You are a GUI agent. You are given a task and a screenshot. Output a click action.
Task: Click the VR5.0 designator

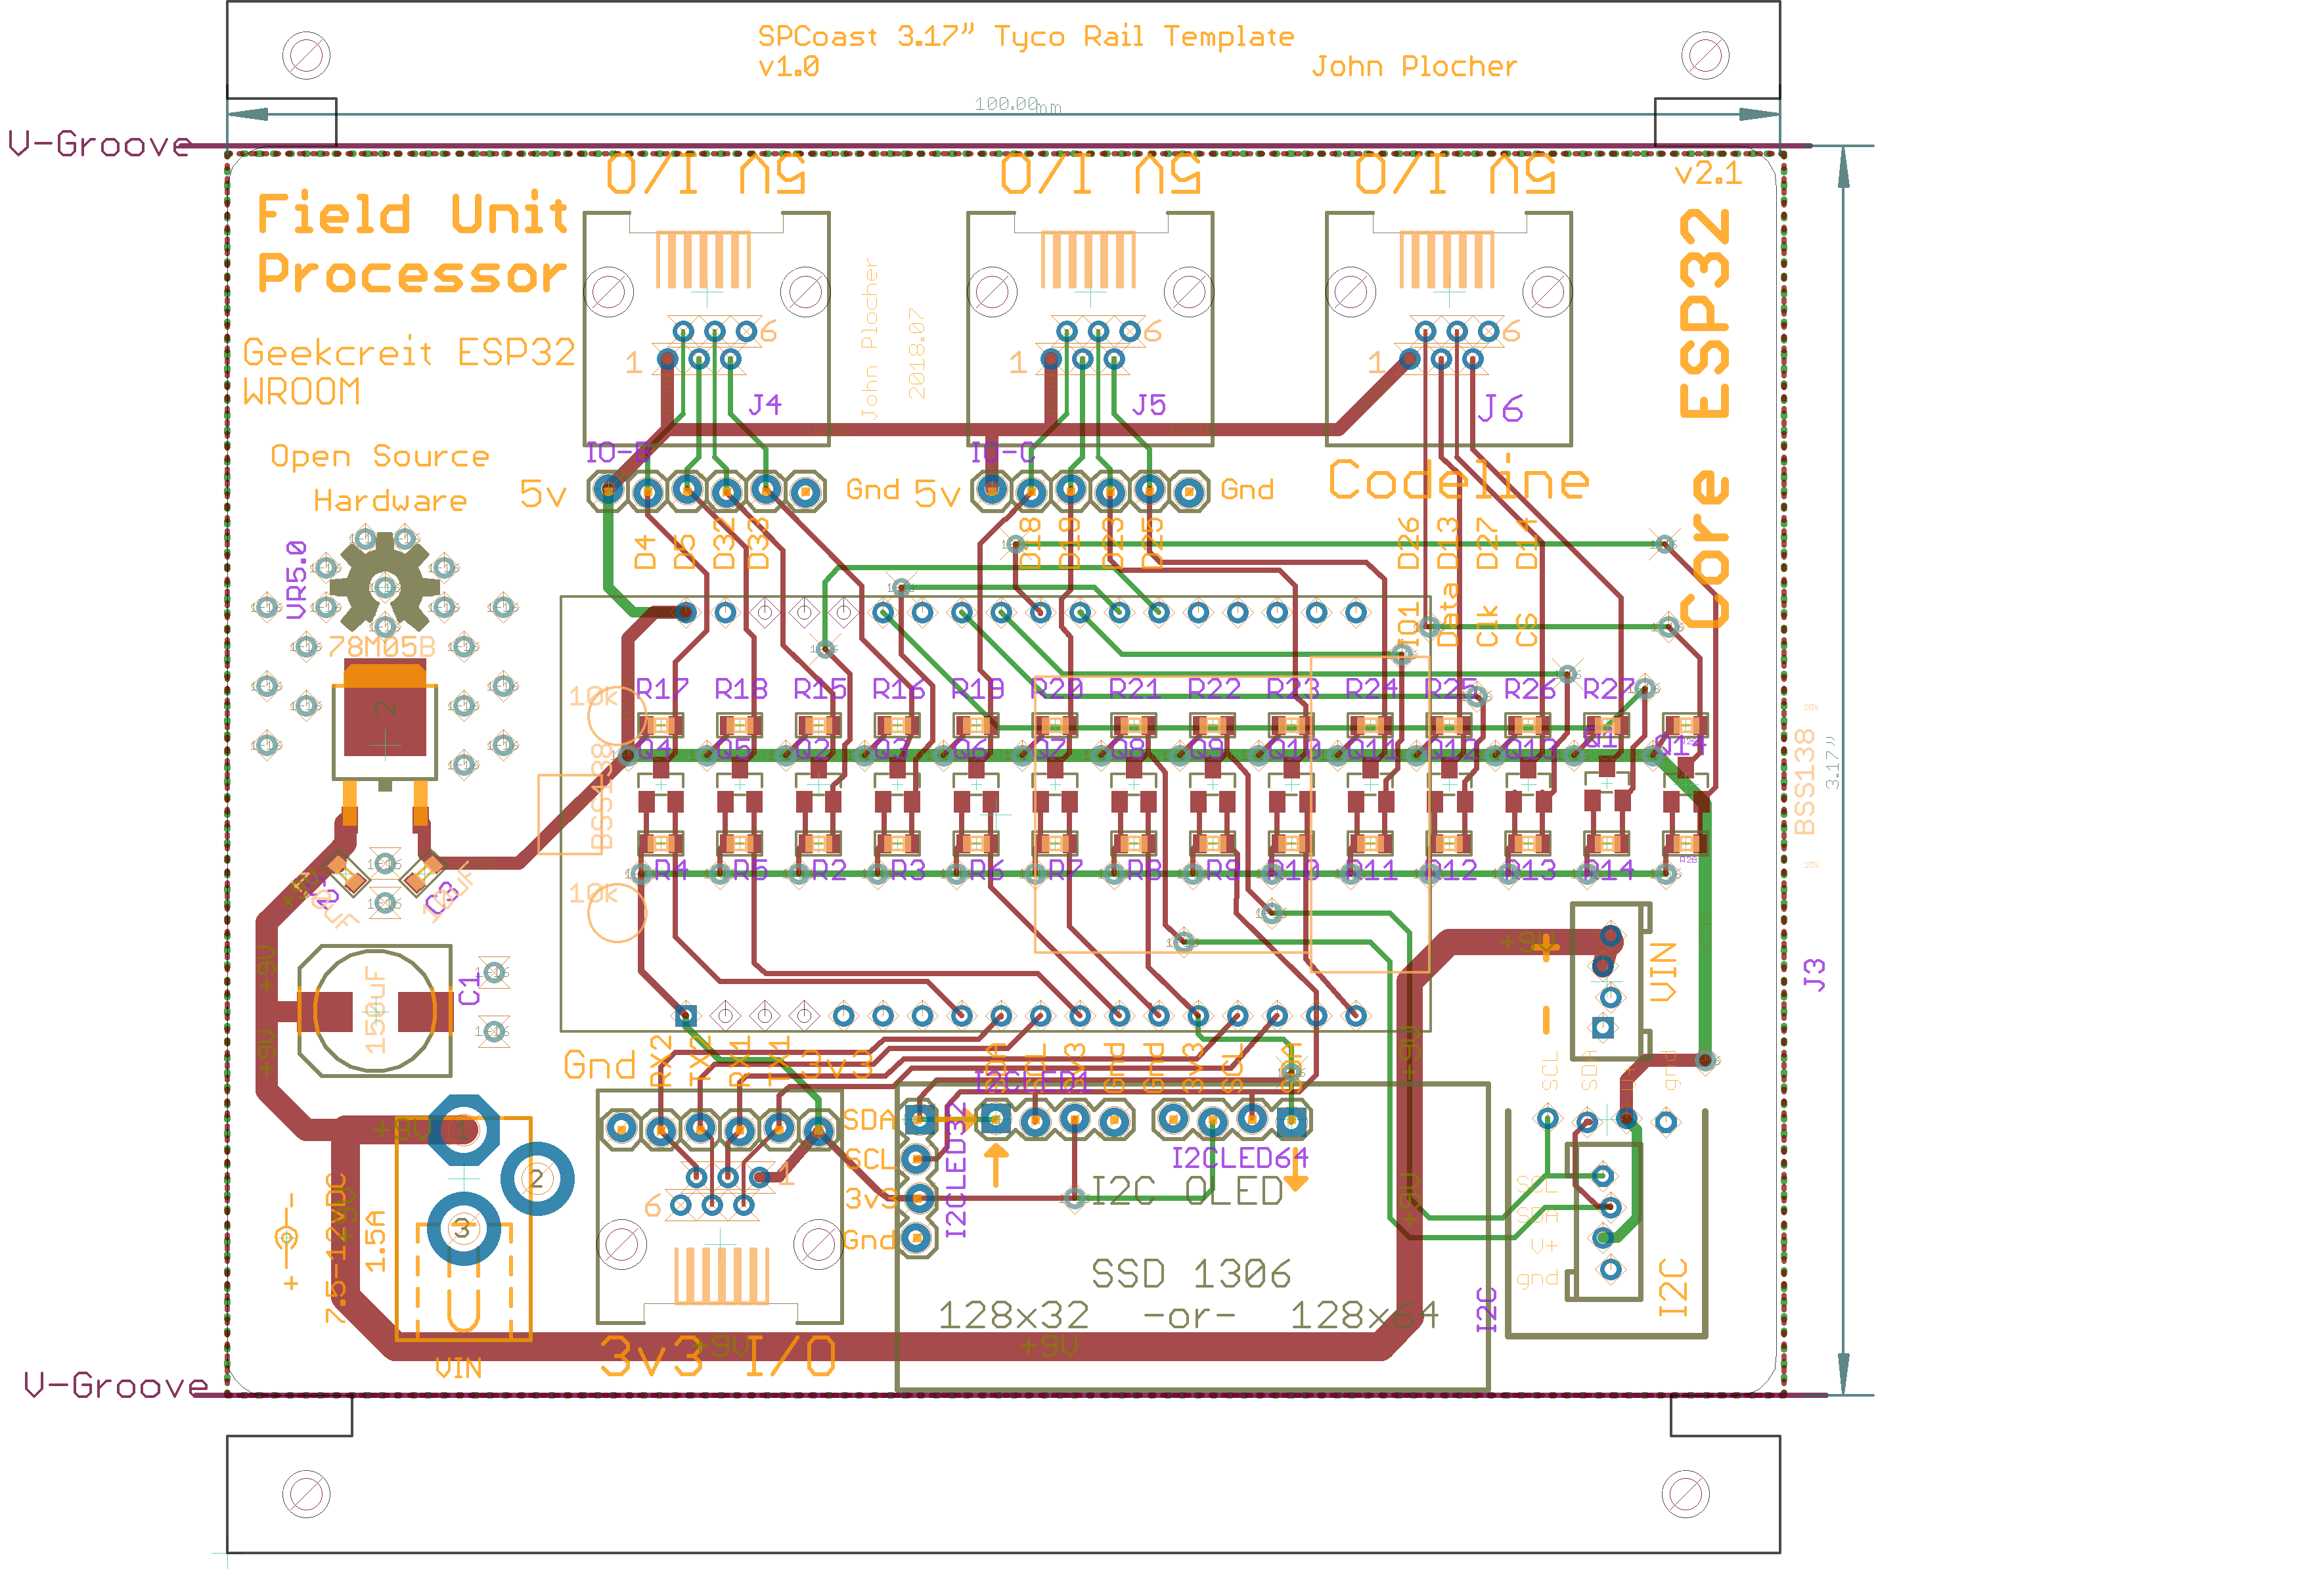pos(296,580)
